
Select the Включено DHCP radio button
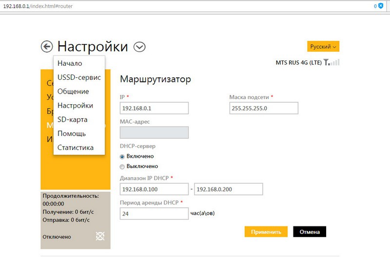(122, 156)
